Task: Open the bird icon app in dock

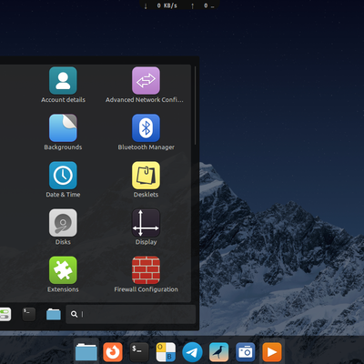Action: click(x=218, y=352)
